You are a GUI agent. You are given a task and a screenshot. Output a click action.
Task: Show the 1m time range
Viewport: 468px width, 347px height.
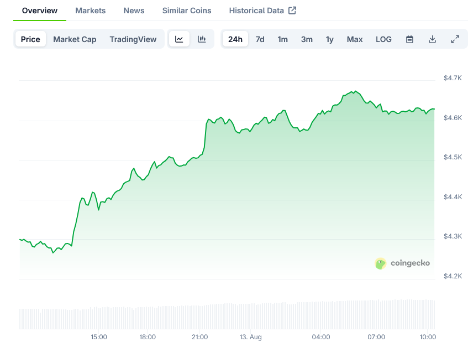click(x=282, y=39)
